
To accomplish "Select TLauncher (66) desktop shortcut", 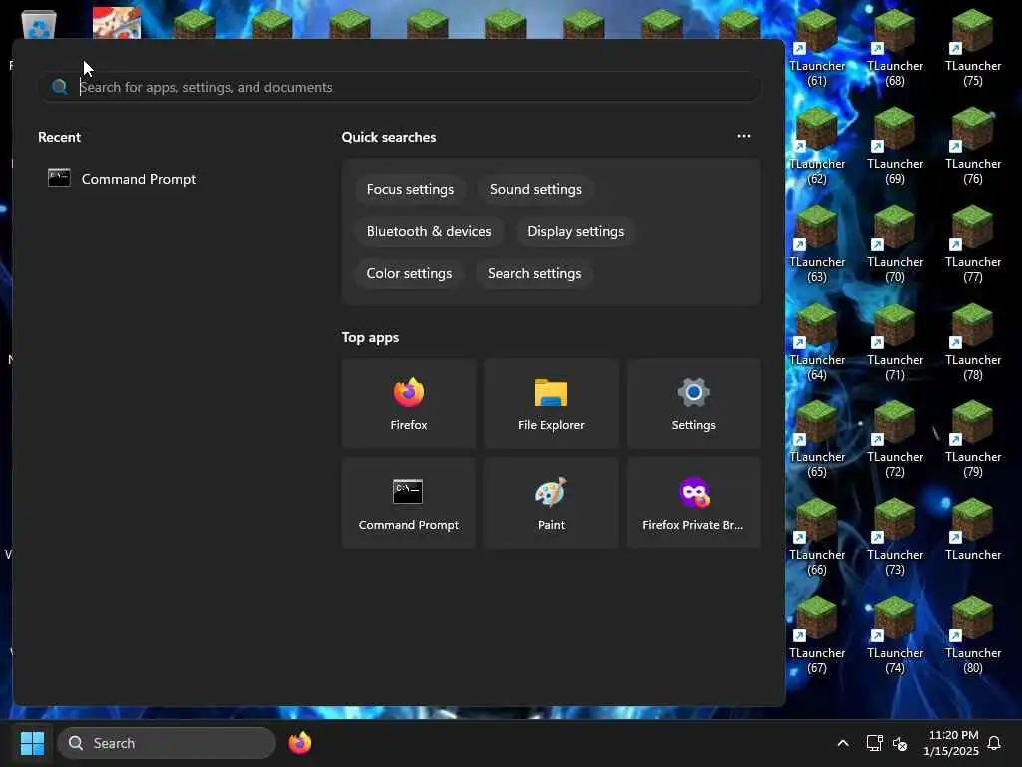I will coord(817,536).
